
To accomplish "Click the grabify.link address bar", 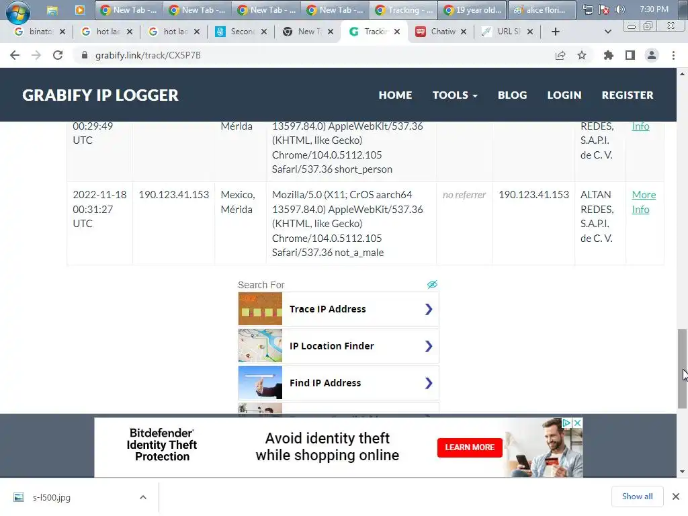I will coord(316,55).
